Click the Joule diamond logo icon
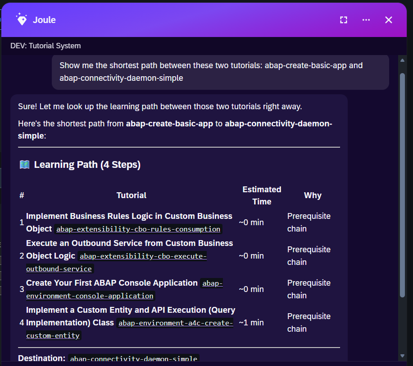The width and height of the screenshot is (413, 366). pyautogui.click(x=22, y=19)
